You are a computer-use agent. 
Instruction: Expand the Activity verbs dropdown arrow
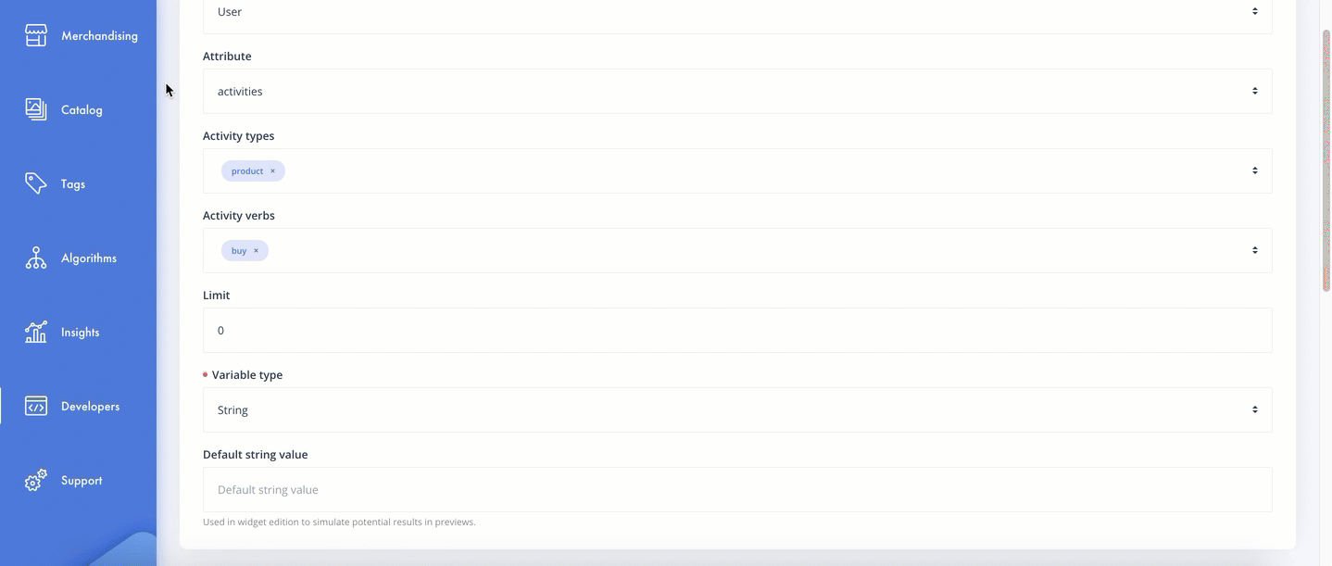(x=1255, y=250)
